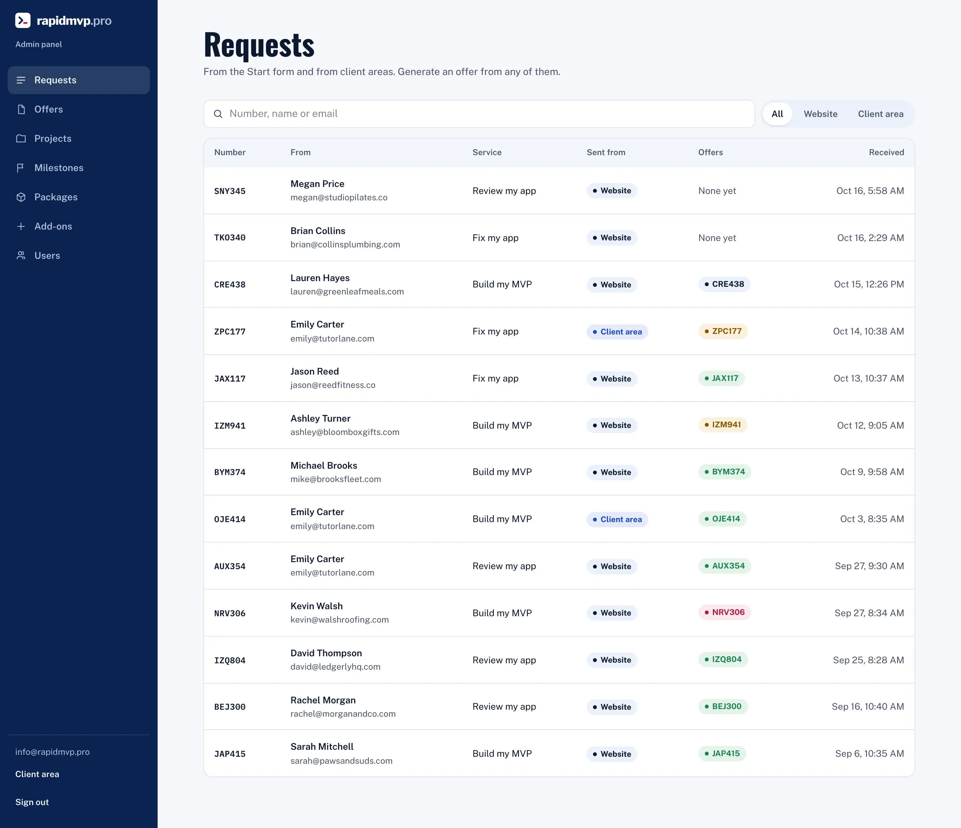The width and height of the screenshot is (961, 828).
Task: Click the AUX354 offer badge
Action: [725, 566]
